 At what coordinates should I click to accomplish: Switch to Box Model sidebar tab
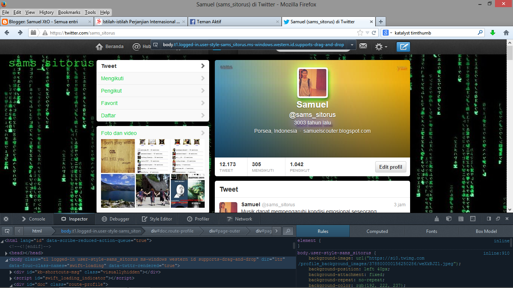pyautogui.click(x=486, y=231)
